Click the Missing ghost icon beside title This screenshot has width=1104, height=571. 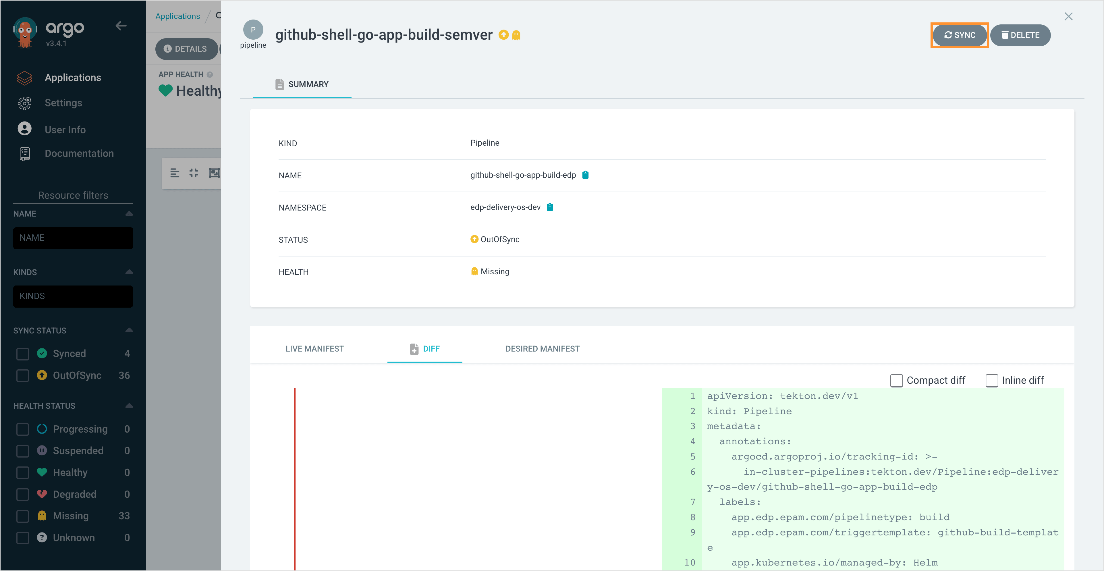click(516, 35)
